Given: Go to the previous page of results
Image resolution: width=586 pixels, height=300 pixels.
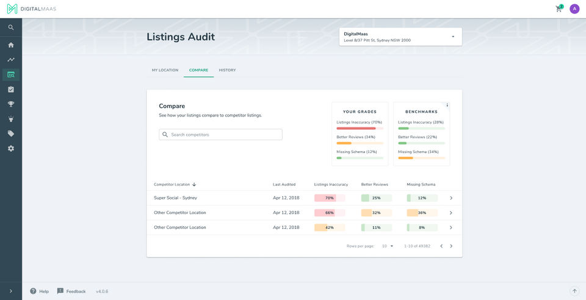Looking at the screenshot, I should pyautogui.click(x=441, y=246).
